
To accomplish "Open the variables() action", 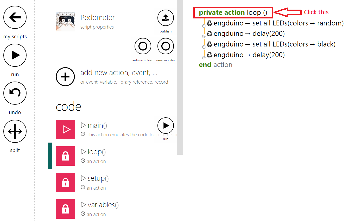I will [x=116, y=209].
